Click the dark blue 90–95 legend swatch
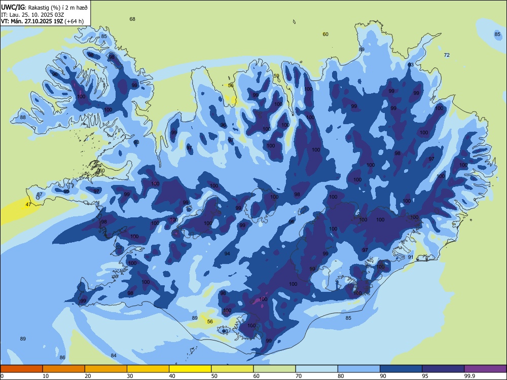The image size is (507, 380). (x=401, y=369)
